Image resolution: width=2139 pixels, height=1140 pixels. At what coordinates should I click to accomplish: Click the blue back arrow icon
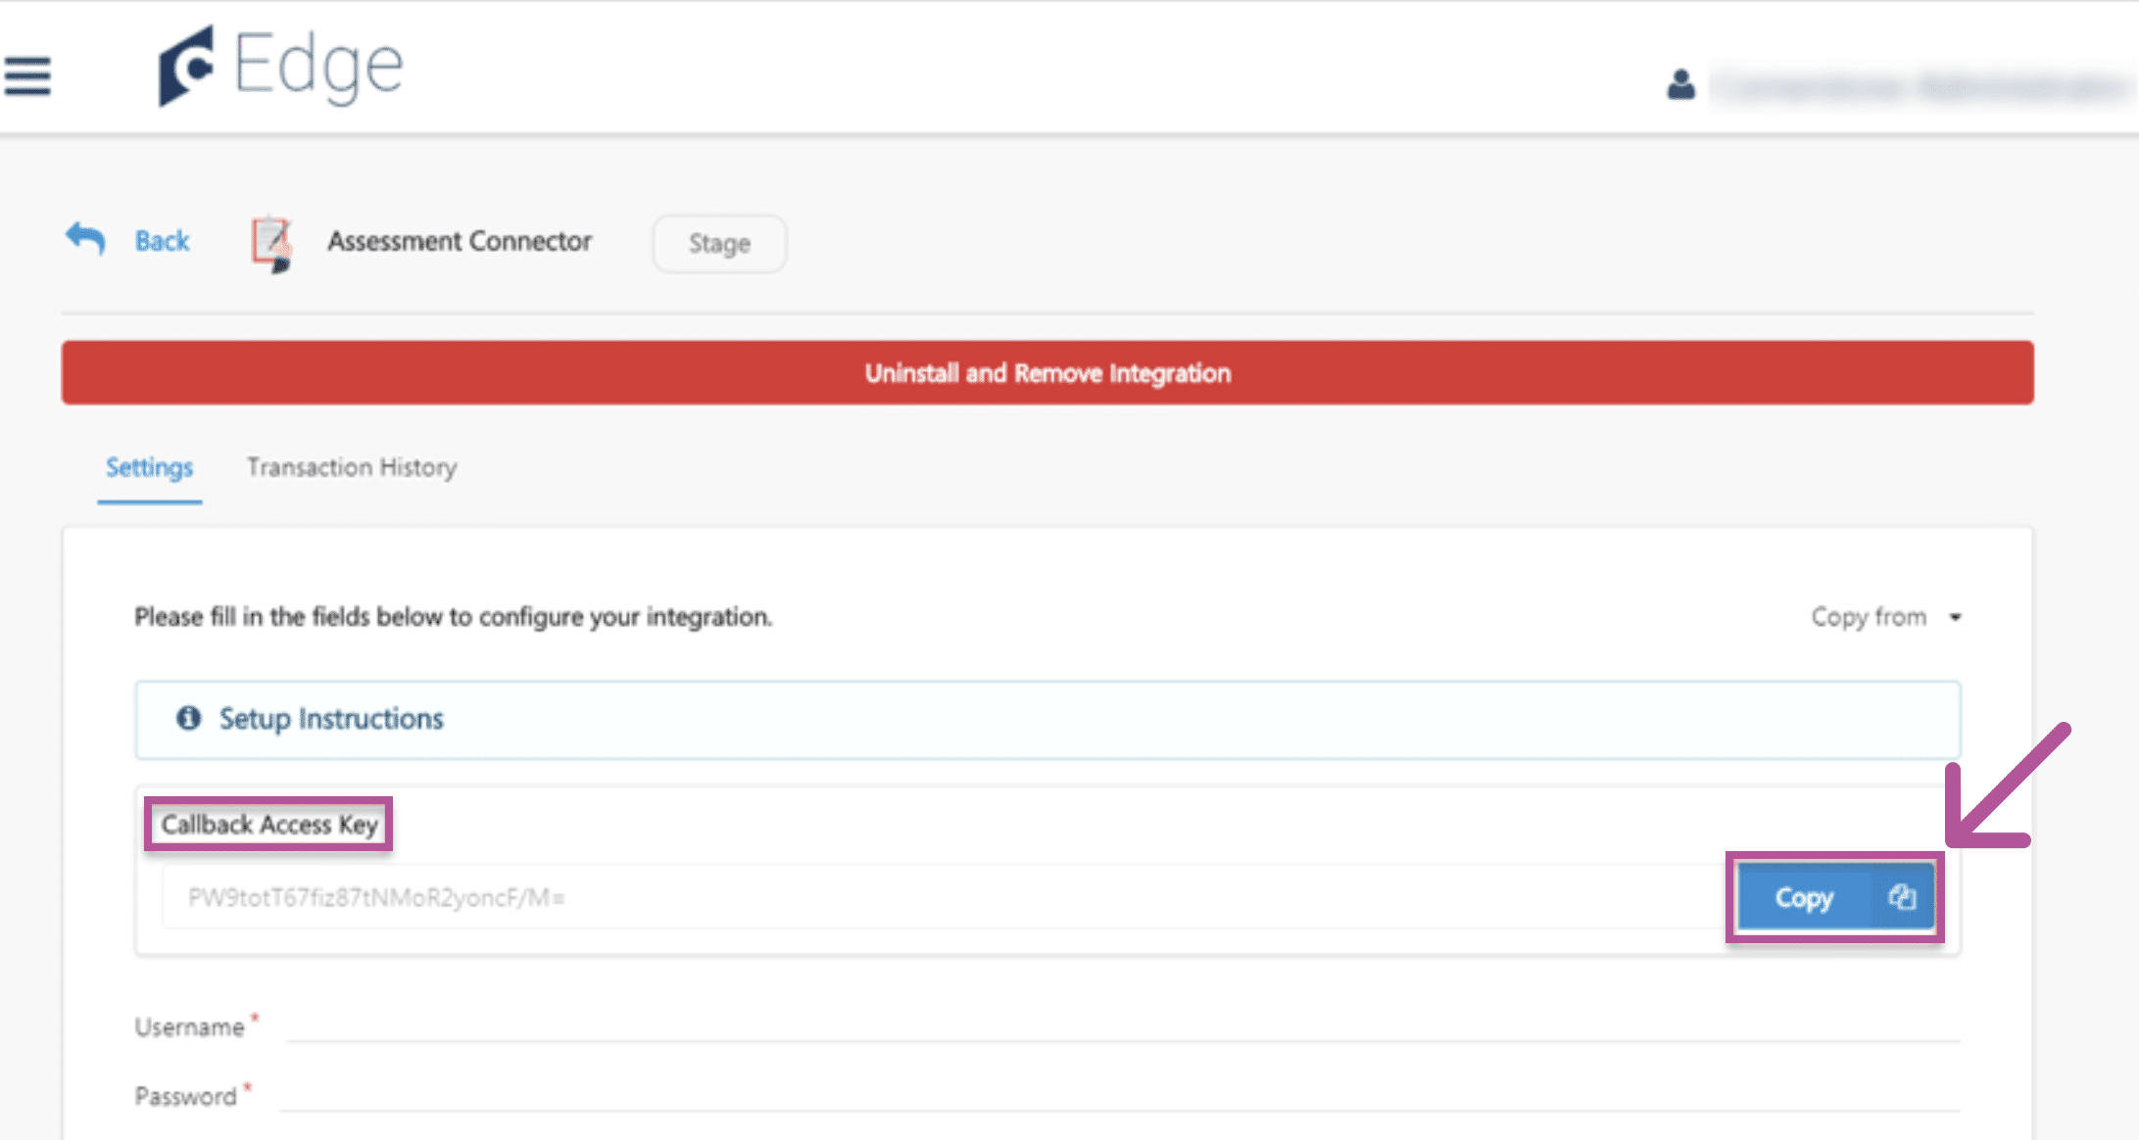pos(86,238)
